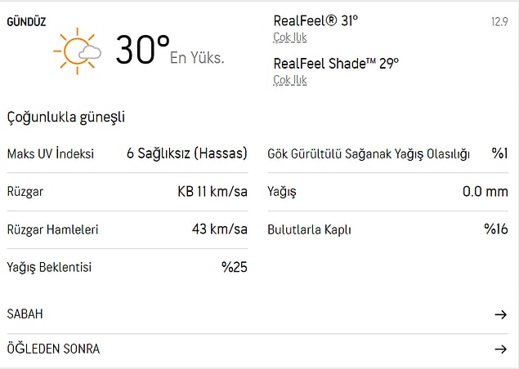This screenshot has height=369, width=519.
Task: Click the Rüzgar KB 11 km/sa row
Action: coord(128,192)
